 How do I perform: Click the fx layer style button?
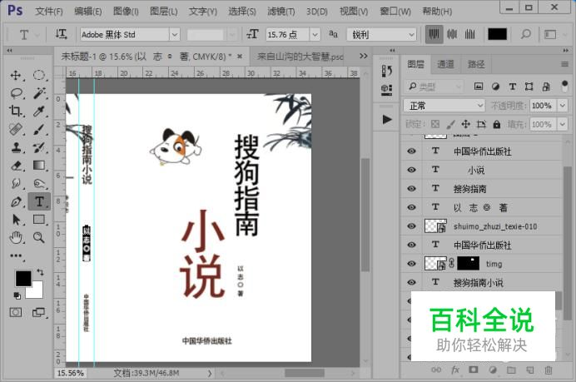(455, 370)
